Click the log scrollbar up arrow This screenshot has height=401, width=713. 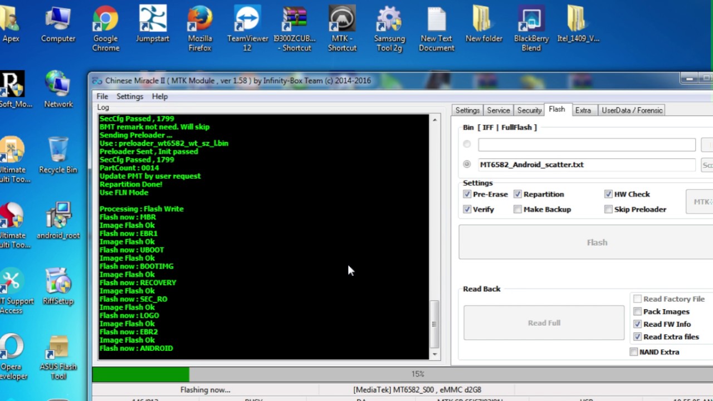click(434, 120)
